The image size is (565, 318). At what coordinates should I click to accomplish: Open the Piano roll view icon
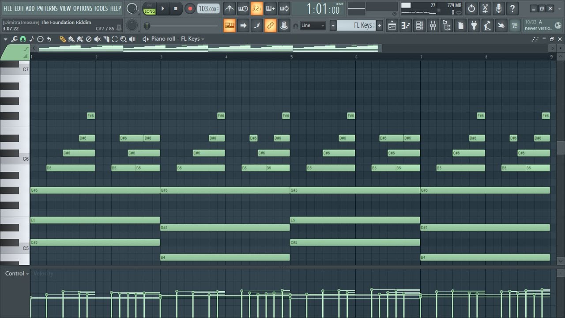tap(406, 26)
